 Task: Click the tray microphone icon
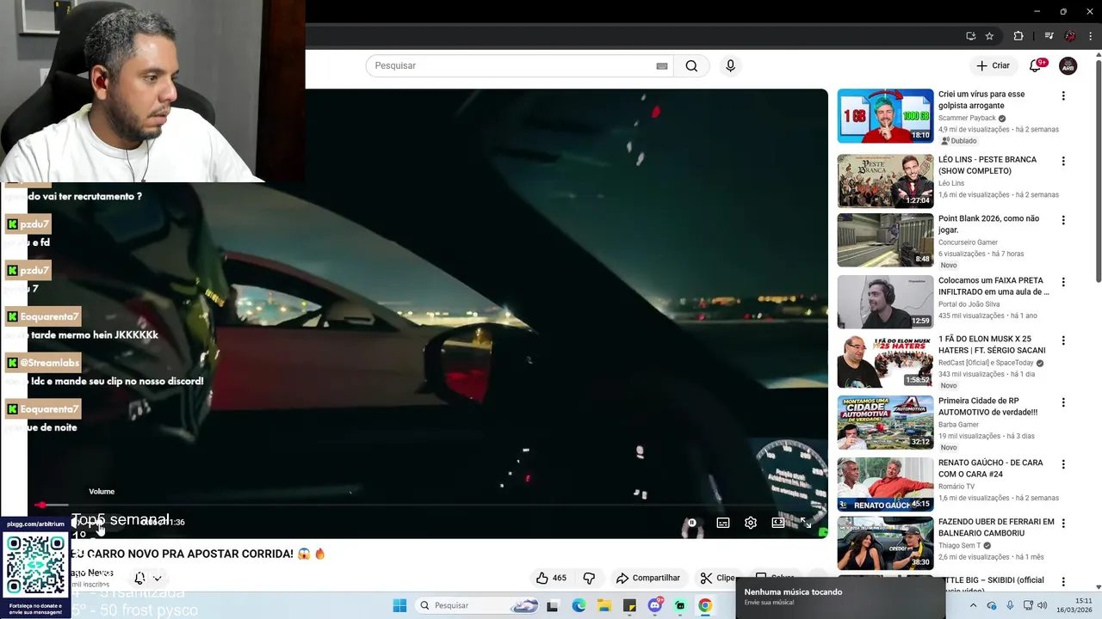[1010, 605]
